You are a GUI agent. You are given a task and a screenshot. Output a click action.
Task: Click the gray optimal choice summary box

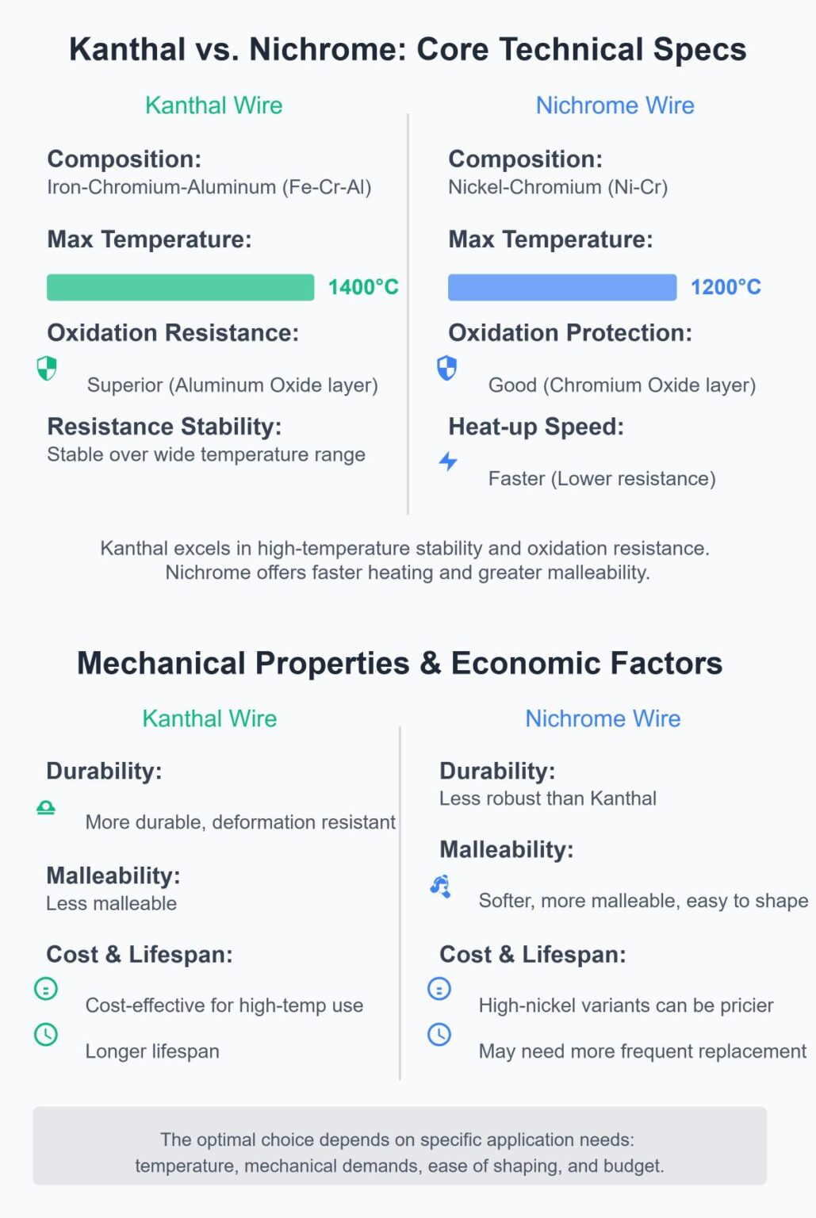(400, 1146)
